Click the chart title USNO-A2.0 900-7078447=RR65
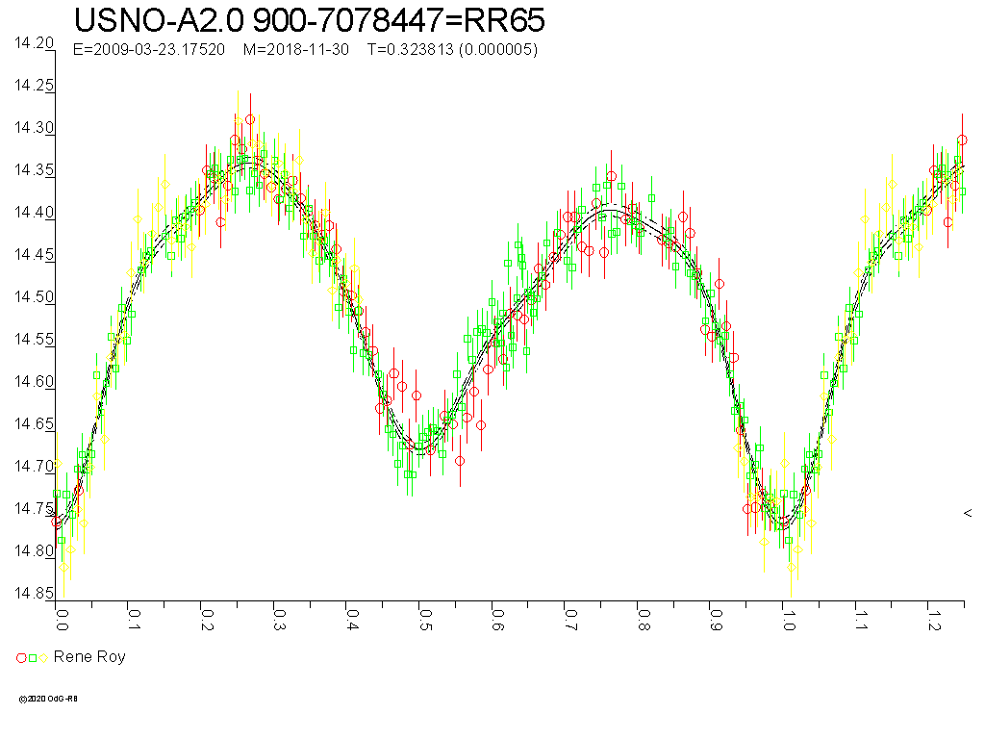Viewport: 985px width, 739px height. (x=309, y=20)
